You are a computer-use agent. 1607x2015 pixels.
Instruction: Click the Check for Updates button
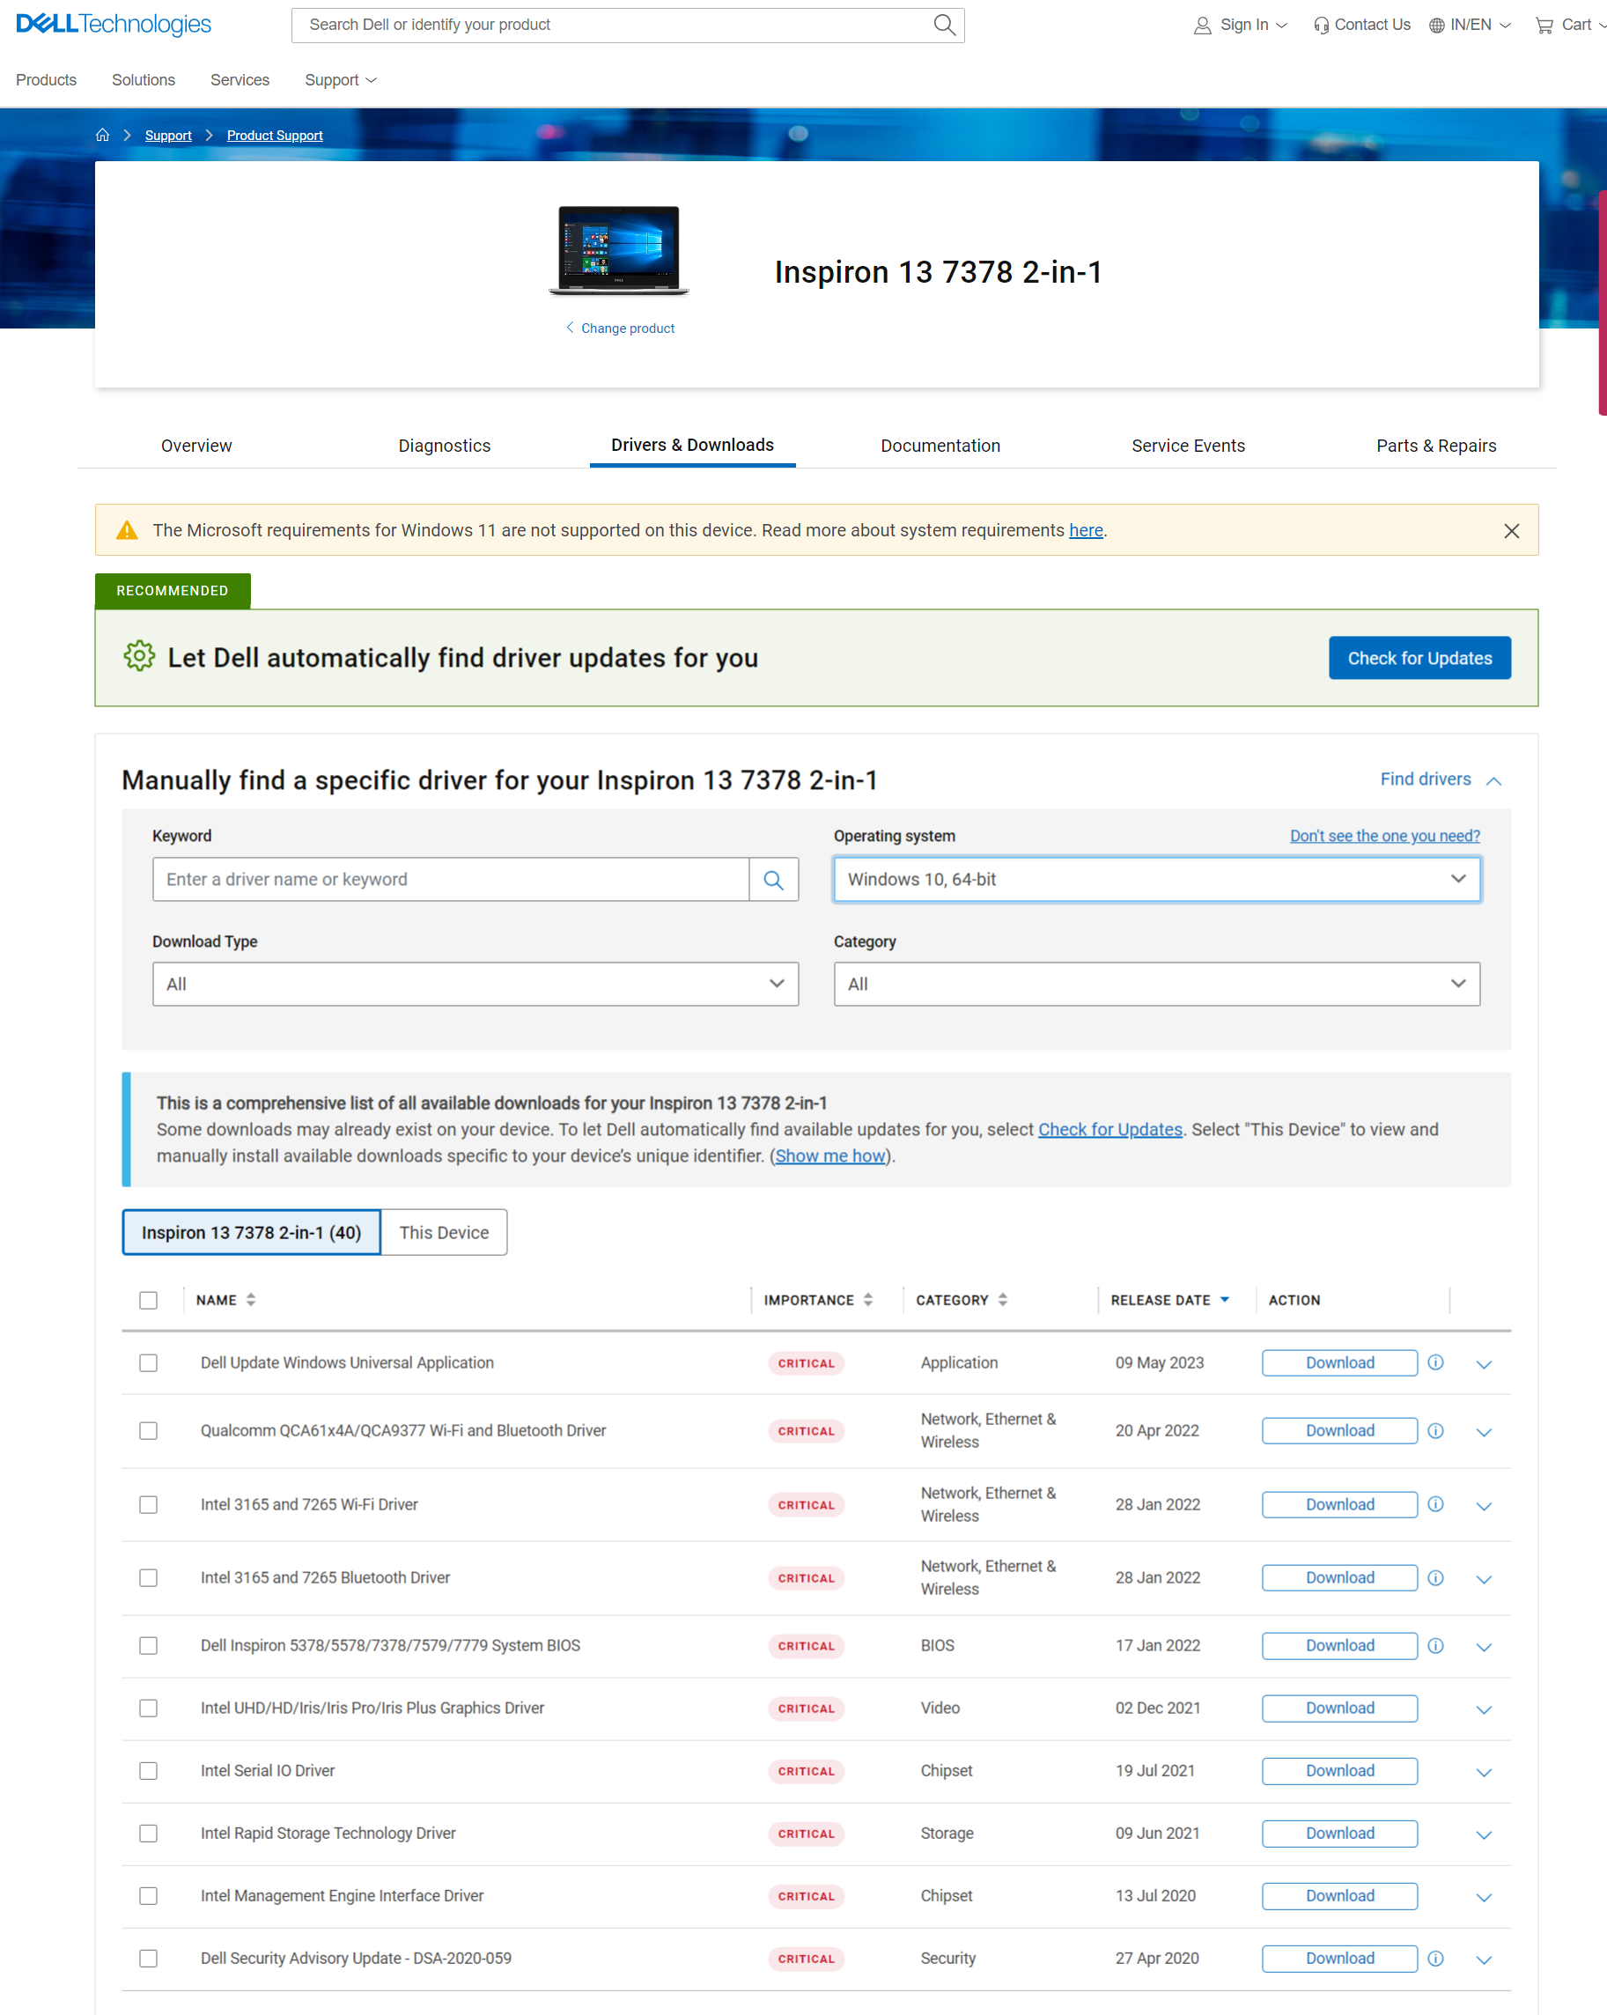coord(1419,657)
